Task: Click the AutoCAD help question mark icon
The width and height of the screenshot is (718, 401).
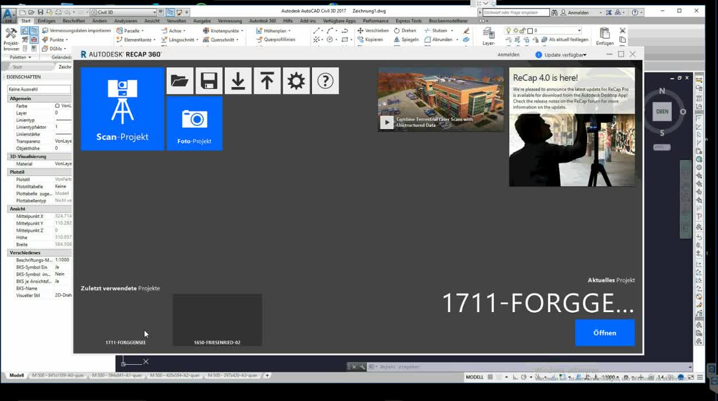Action: click(635, 12)
